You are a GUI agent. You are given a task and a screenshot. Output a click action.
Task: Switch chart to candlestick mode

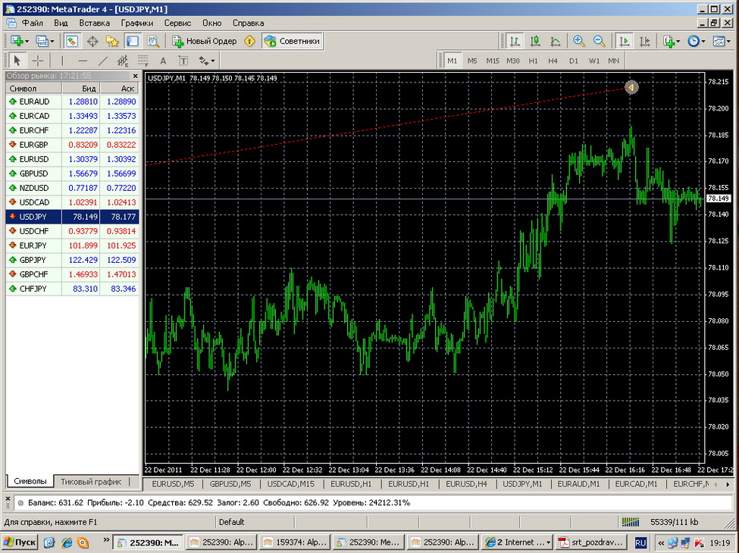click(535, 41)
